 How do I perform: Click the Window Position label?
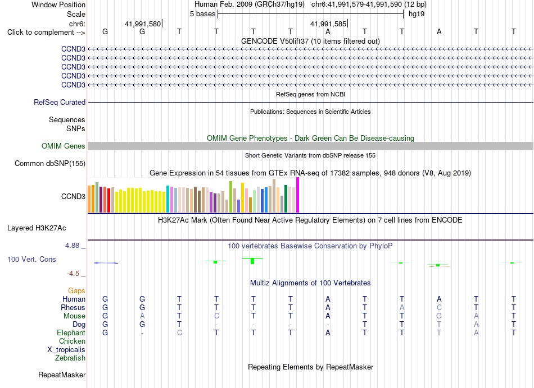(58, 4)
